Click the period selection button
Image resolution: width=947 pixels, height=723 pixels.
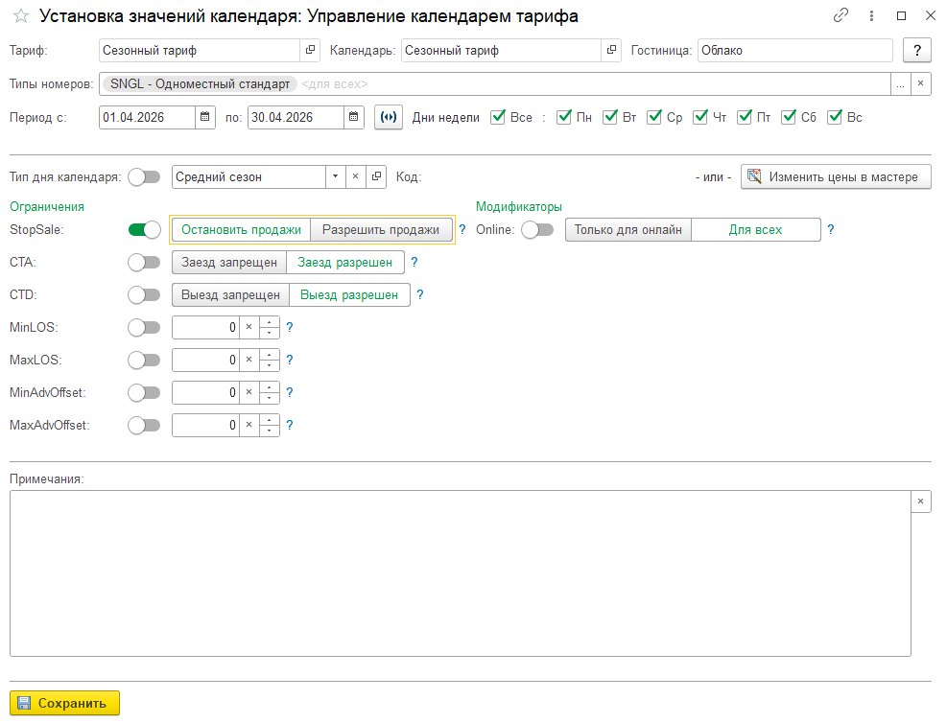coord(388,118)
